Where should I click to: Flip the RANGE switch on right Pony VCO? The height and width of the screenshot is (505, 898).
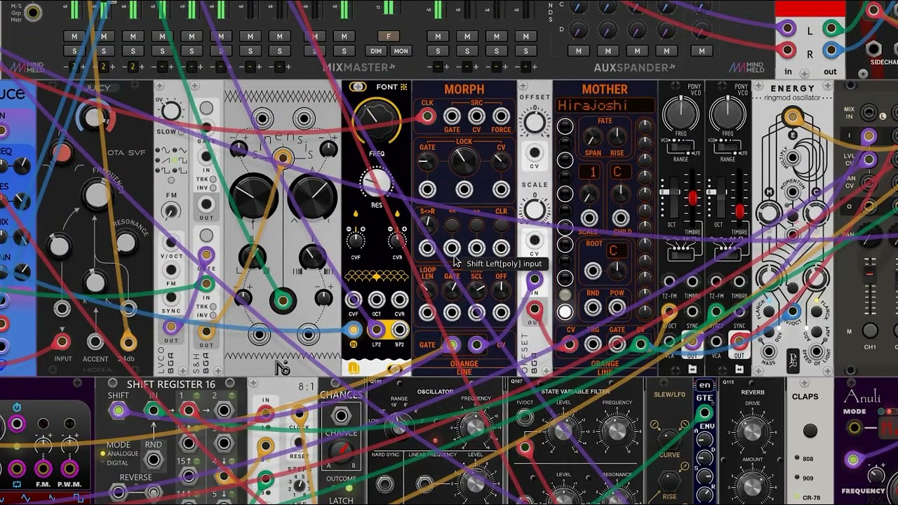pos(728,148)
